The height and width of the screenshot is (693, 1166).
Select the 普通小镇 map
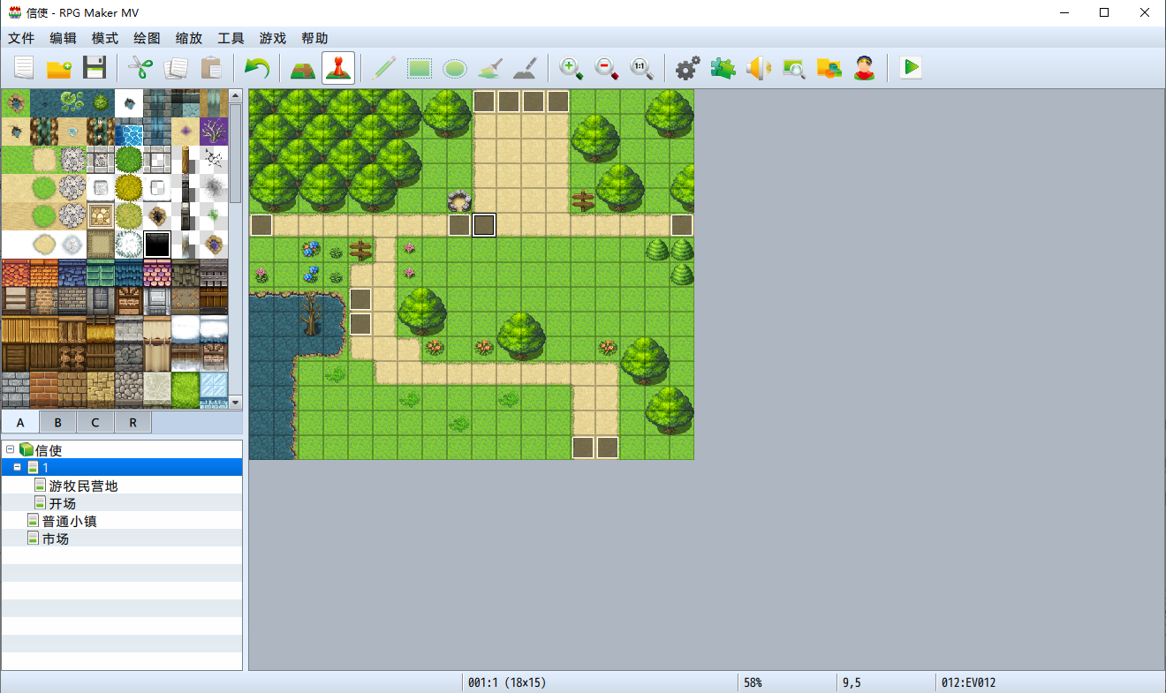69,521
